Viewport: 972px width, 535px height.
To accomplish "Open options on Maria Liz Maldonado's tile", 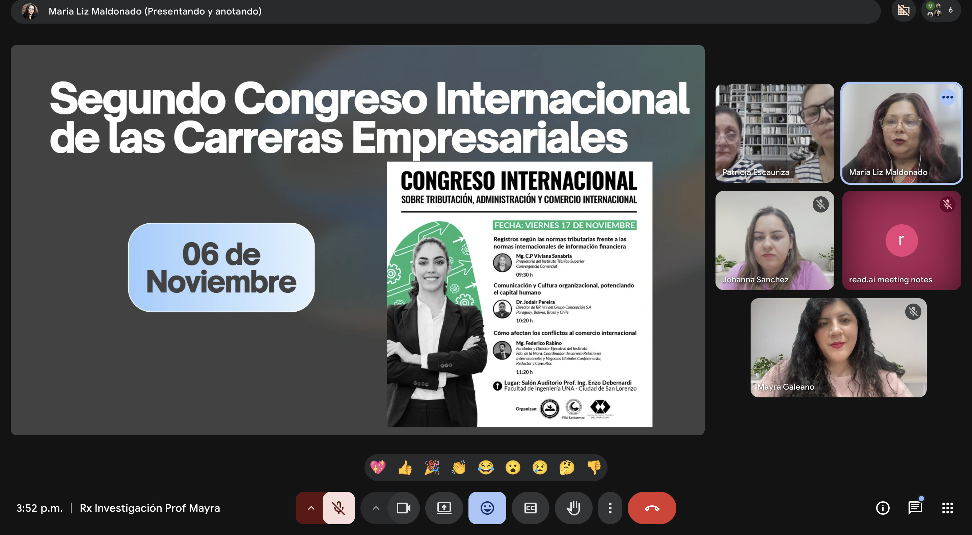I will 947,97.
